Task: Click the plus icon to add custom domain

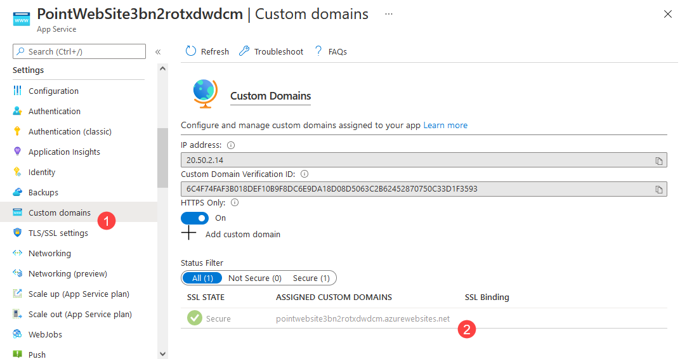Action: coord(188,233)
